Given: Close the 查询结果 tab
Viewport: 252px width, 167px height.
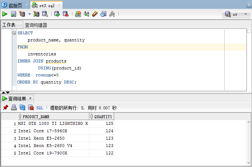Looking at the screenshot, I should click(x=30, y=98).
